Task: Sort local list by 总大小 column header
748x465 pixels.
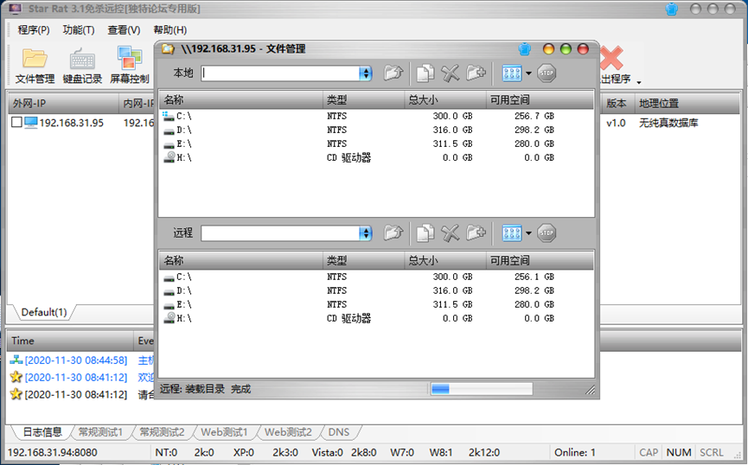Action: pos(445,99)
